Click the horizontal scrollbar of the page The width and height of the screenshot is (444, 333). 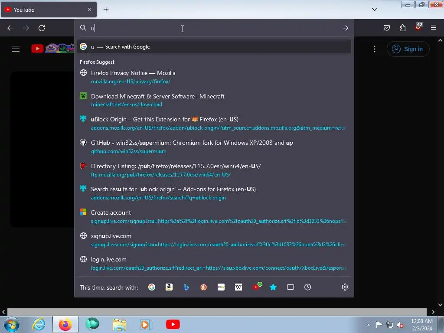(217, 312)
